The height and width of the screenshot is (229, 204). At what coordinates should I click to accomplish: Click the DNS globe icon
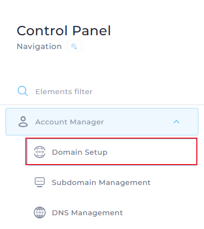[x=40, y=212]
